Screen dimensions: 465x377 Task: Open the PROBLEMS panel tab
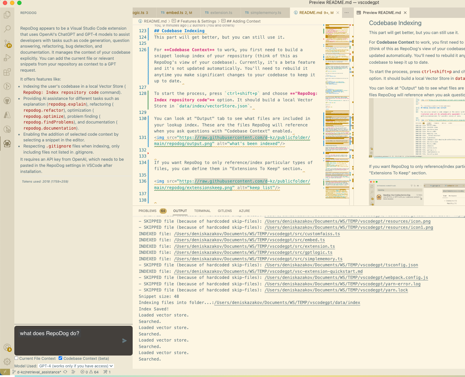[147, 211]
